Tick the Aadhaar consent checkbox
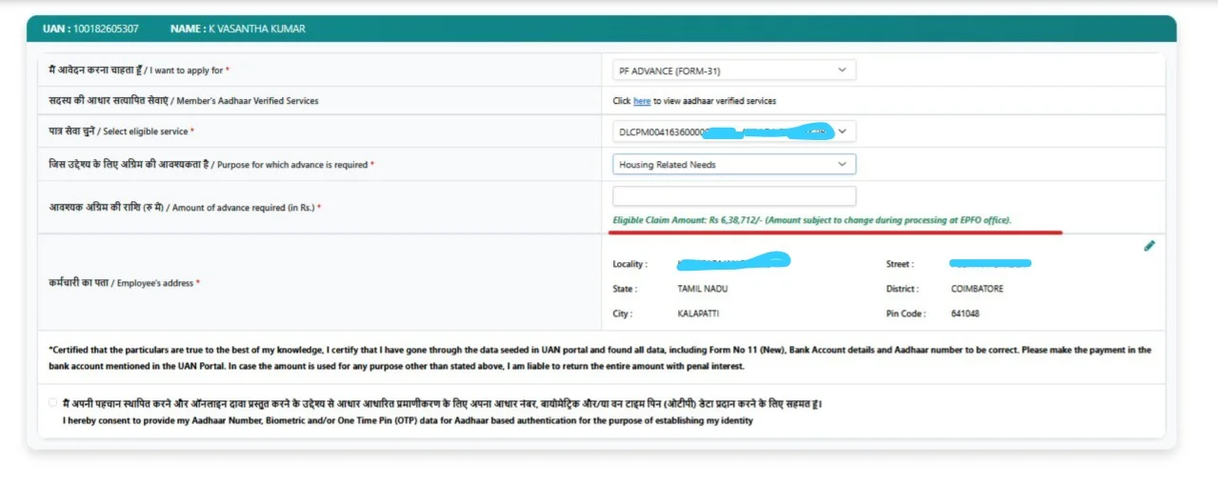Viewport: 1218px width, 485px height. (53, 403)
